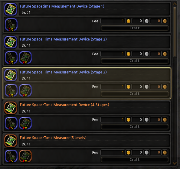
Task: Select Future Spacetime Measurement Device (Stage 1) title
Action: [62, 6]
